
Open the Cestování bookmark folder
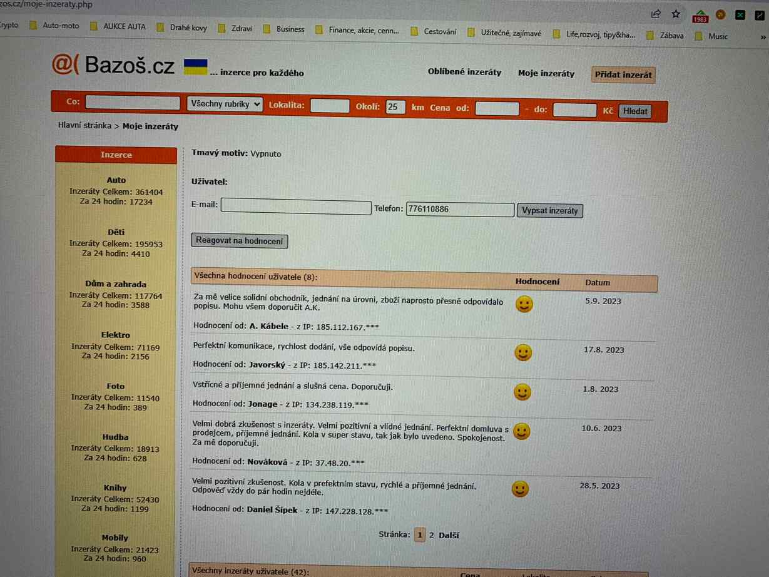click(x=433, y=31)
